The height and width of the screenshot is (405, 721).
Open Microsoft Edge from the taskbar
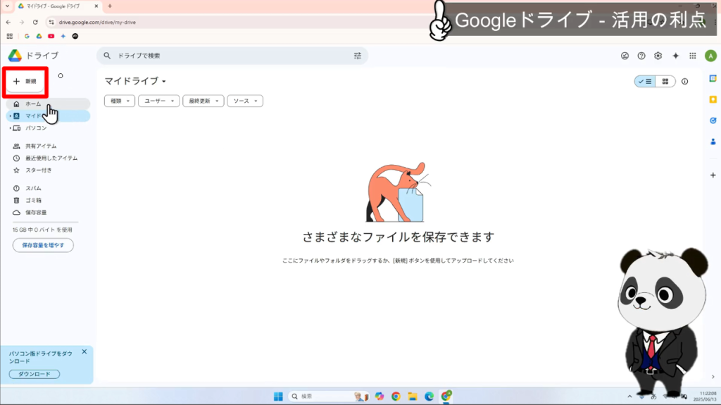(429, 397)
